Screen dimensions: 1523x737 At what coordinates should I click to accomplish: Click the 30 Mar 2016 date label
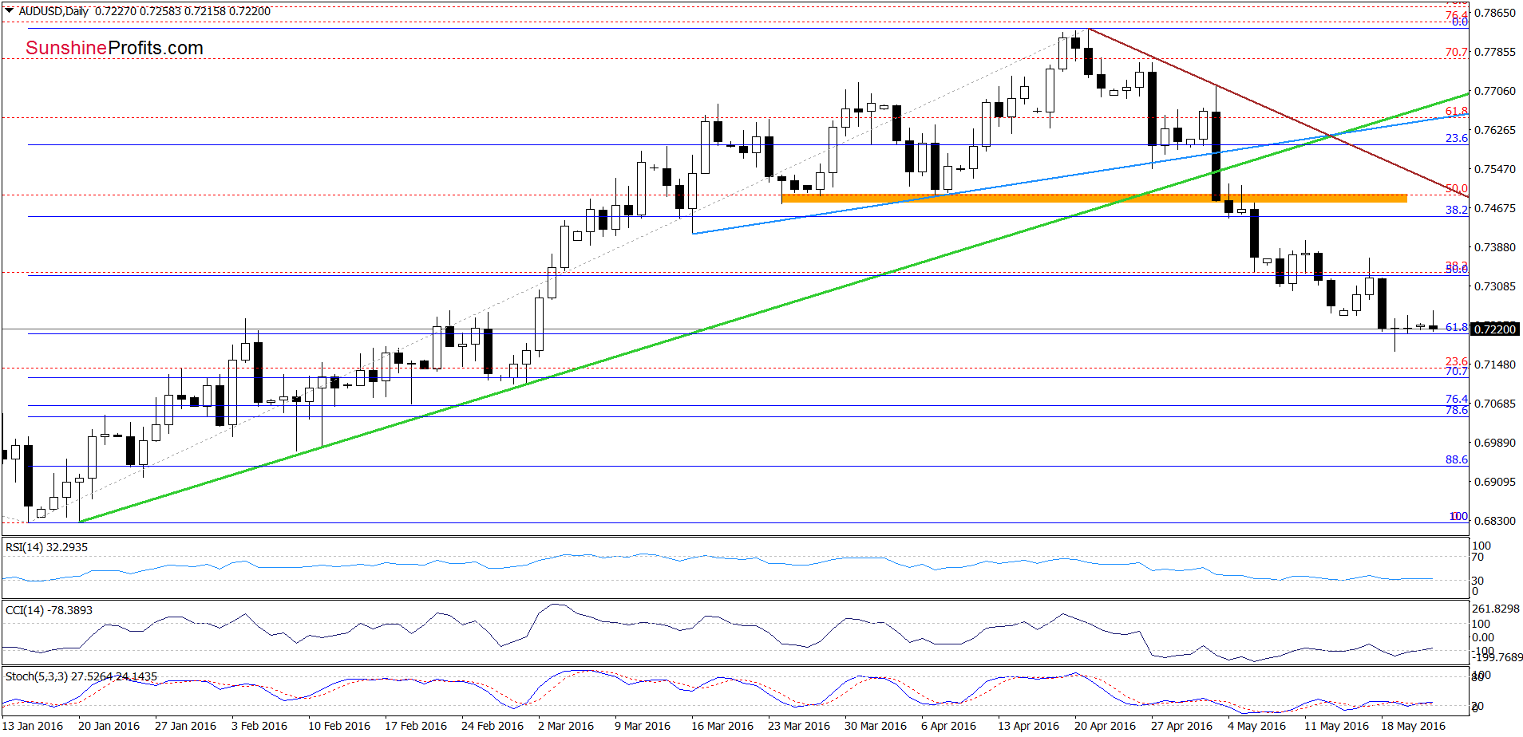coord(876,726)
